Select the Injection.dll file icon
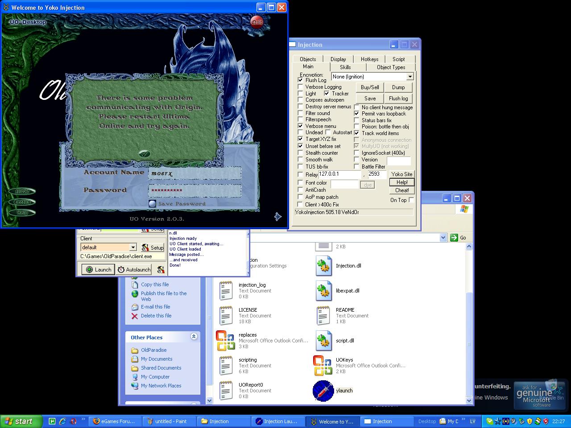571x428 pixels. point(323,266)
